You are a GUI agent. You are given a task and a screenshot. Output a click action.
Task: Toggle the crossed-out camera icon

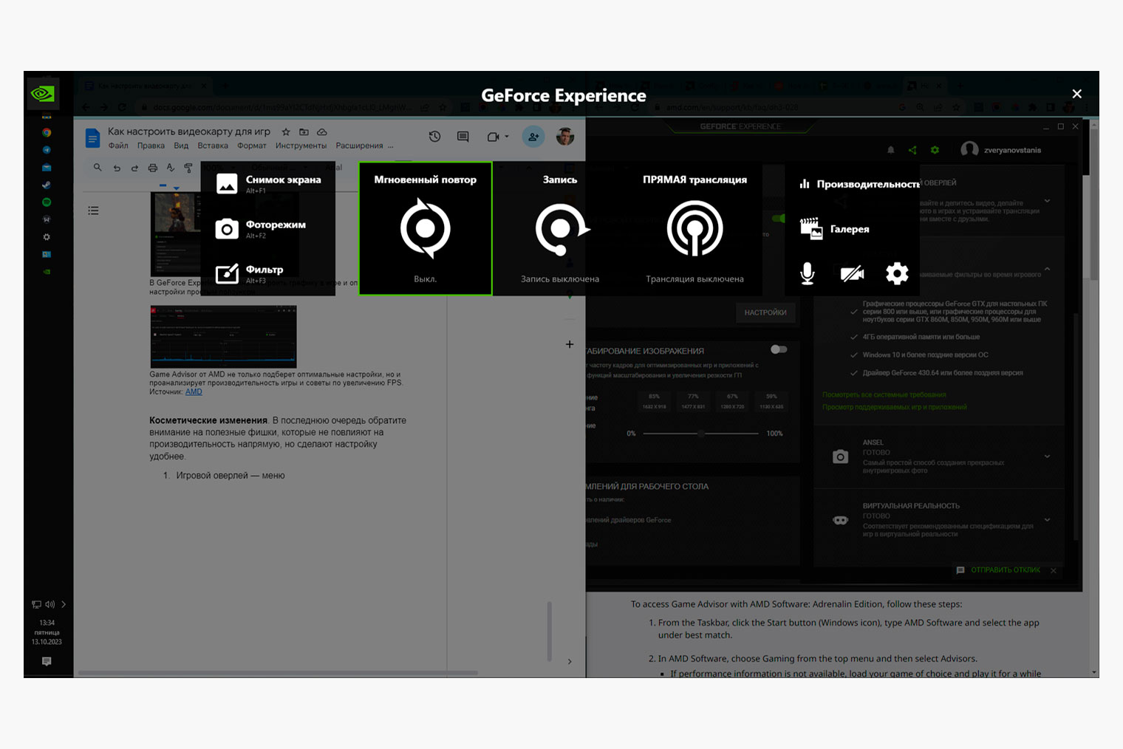coord(852,274)
